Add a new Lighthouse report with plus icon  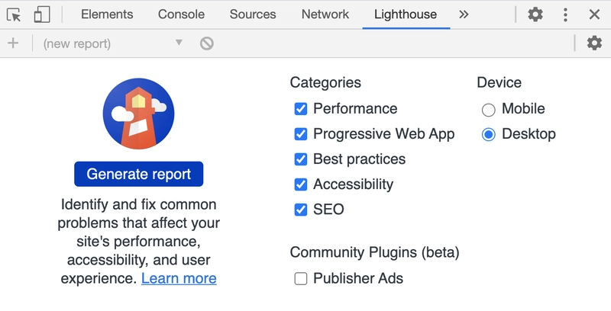coord(13,43)
